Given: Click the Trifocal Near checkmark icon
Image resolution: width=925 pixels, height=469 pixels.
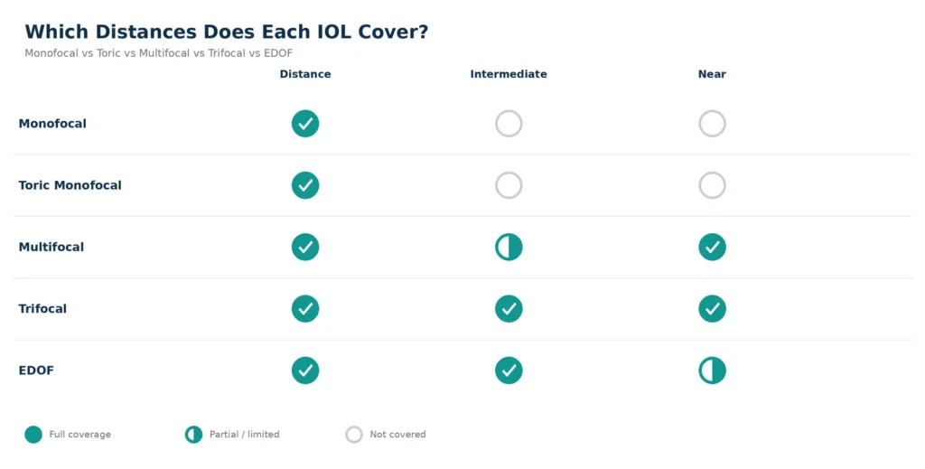Looking at the screenshot, I should pyautogui.click(x=712, y=308).
